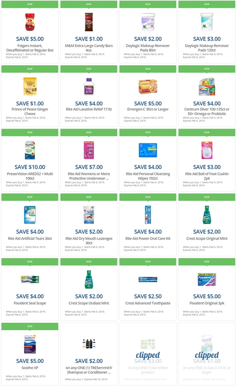Image resolution: width=236 pixels, height=386 pixels.
Task: Click Crest Advanced Toothpaste coupon title
Action: pyautogui.click(x=148, y=303)
